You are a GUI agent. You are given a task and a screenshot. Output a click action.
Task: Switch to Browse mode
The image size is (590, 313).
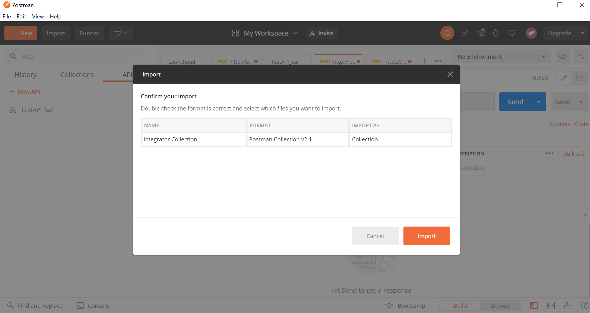[x=500, y=306]
